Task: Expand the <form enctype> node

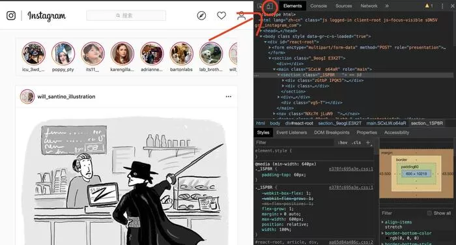Action: tap(270, 48)
